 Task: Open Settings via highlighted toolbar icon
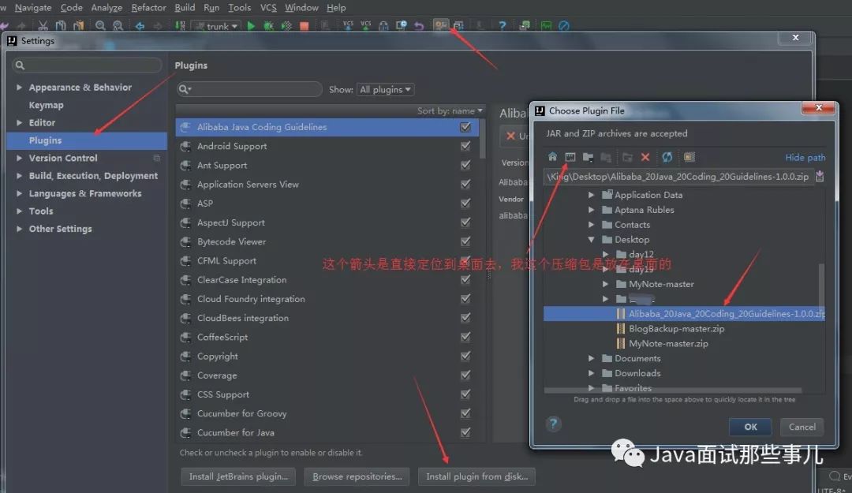441,25
